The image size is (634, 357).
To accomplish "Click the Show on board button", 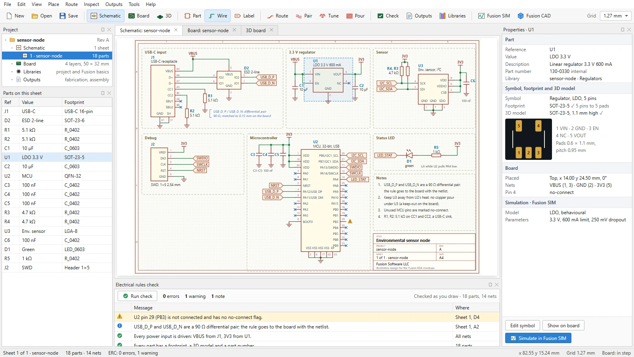I will coord(563,326).
